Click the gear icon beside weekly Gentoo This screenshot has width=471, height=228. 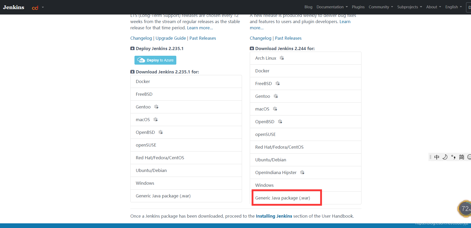pyautogui.click(x=276, y=96)
